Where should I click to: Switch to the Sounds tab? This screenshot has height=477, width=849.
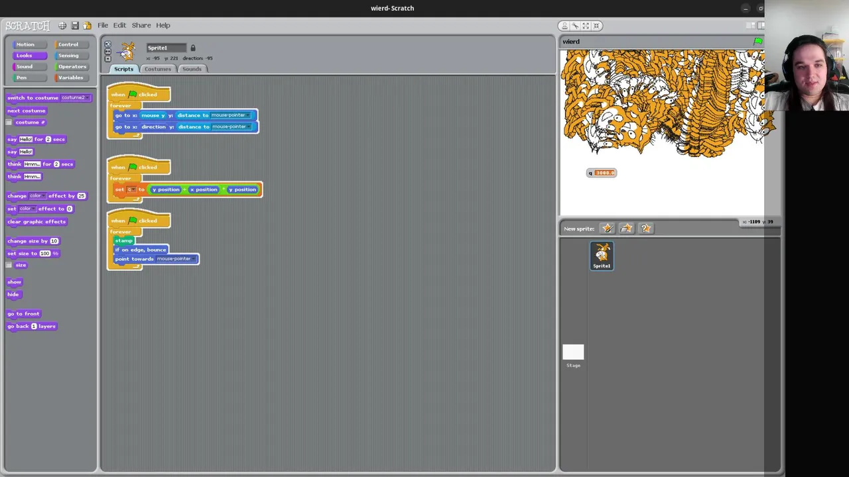(x=192, y=69)
